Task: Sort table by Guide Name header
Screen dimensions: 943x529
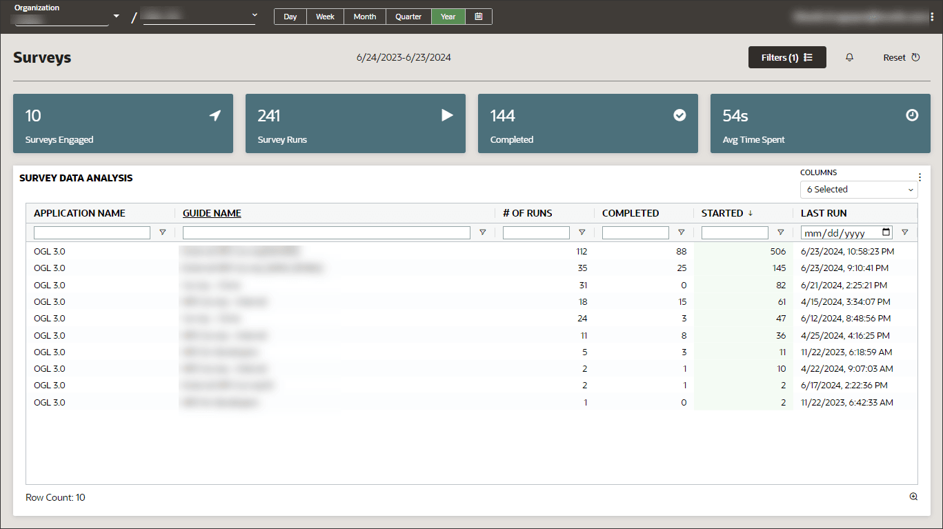Action: click(211, 213)
